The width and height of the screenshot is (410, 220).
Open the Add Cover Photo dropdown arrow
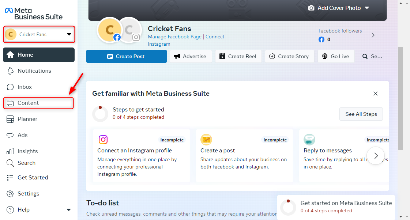pyautogui.click(x=367, y=8)
